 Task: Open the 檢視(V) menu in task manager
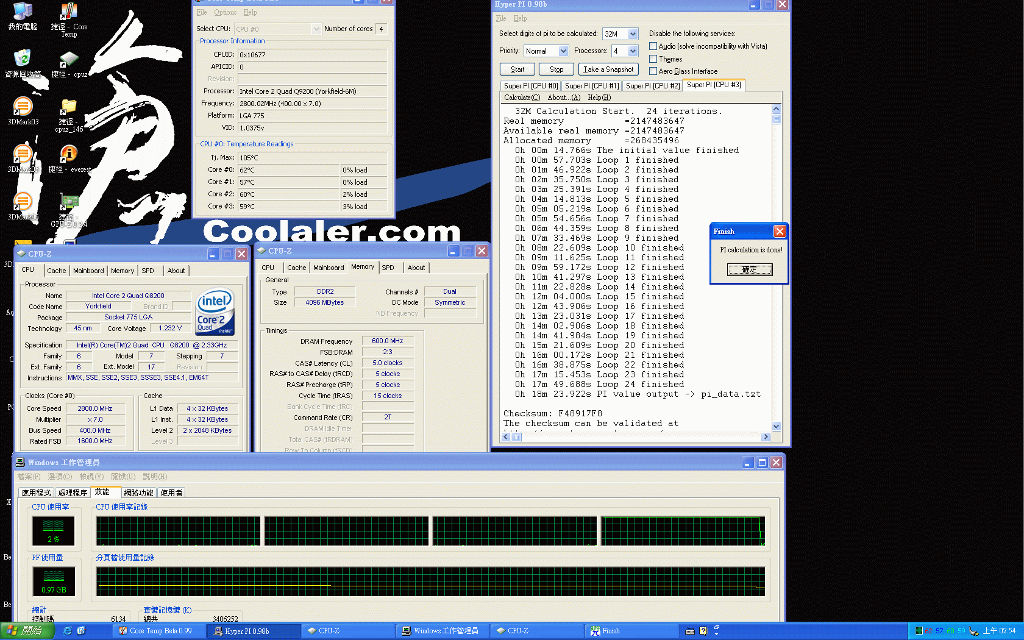click(91, 477)
